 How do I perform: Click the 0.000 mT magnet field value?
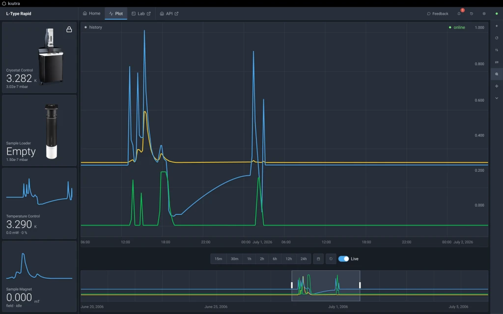coord(23,298)
